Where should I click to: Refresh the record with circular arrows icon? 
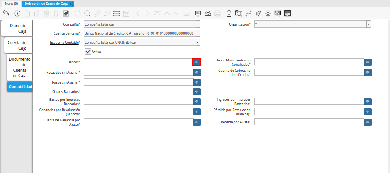click(78, 13)
